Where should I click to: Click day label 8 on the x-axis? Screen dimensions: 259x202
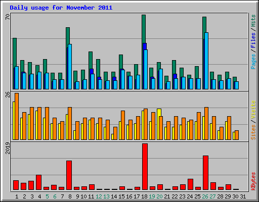click(70, 196)
